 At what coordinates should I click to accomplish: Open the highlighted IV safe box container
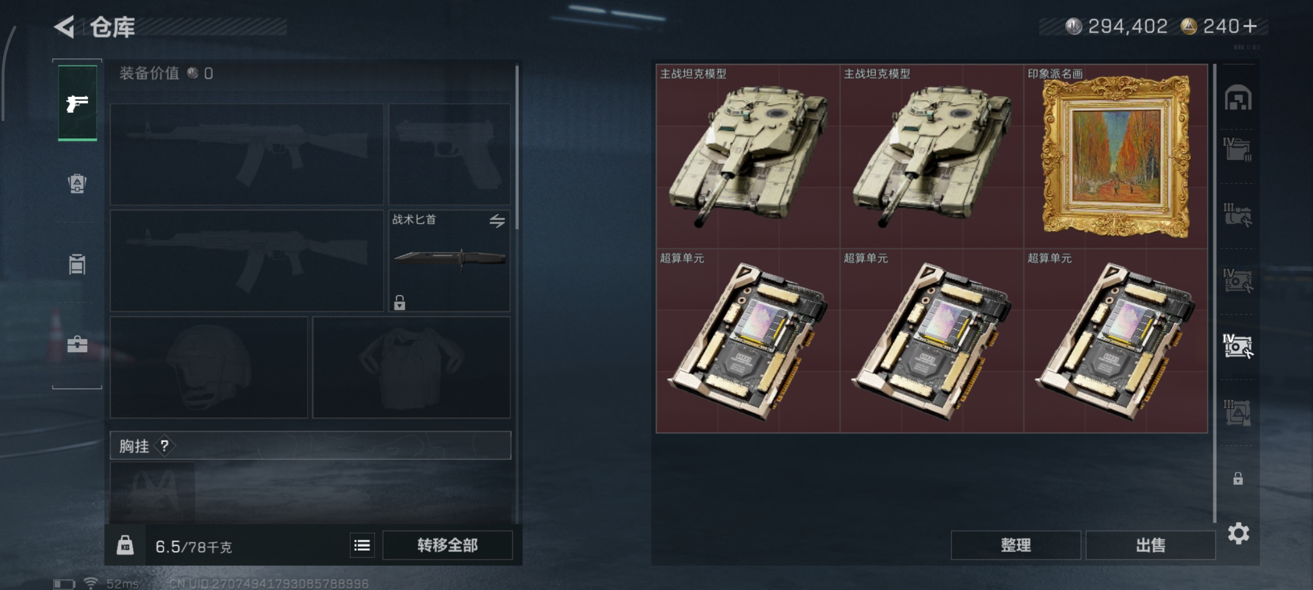point(1238,346)
